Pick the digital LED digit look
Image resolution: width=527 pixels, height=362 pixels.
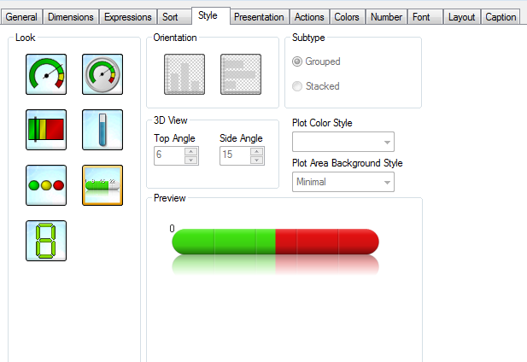point(47,241)
